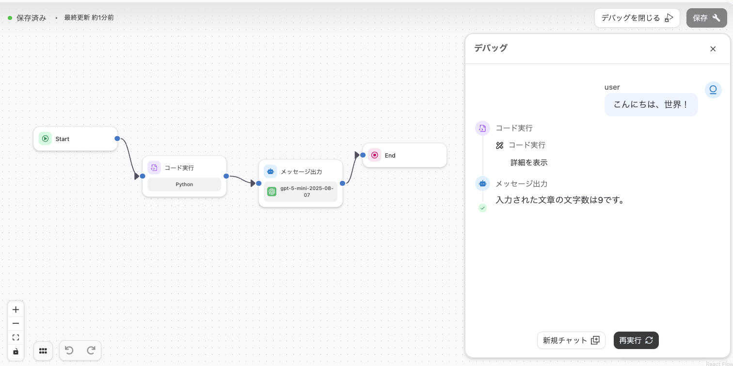
Task: Fit the workflow to view with fullscreen icon
Action: coord(16,337)
